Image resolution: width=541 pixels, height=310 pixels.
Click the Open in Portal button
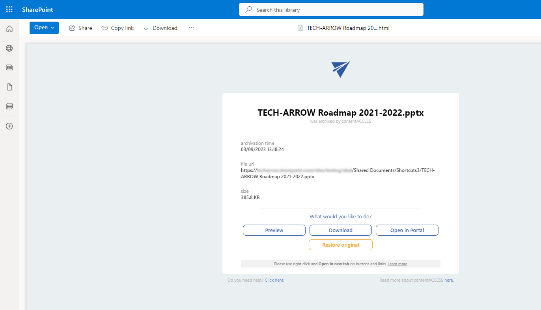point(407,230)
